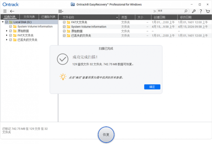Click the Ontrack logo
The height and width of the screenshot is (144, 212).
(11, 4)
